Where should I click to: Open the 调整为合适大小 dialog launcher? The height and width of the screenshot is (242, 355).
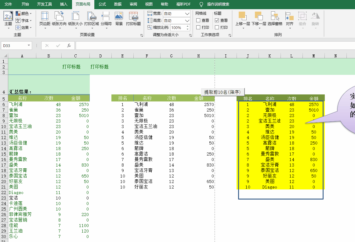pyautogui.click(x=190, y=35)
